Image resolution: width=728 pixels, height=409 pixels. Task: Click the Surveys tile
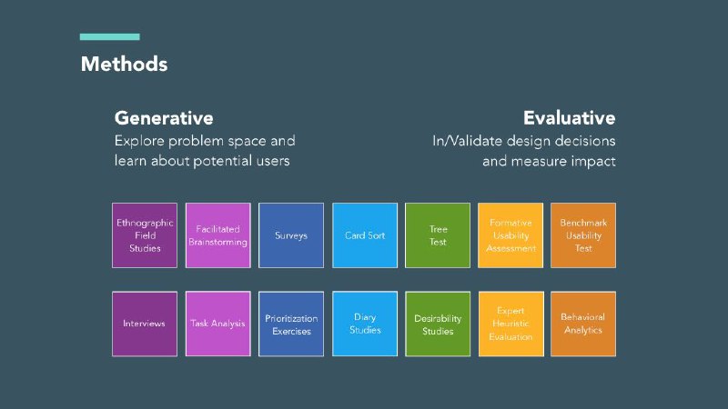[291, 235]
